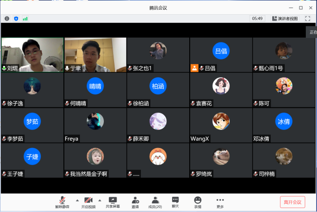Screen dimensions: 317x212
Task: Open the 成员(20) members list
Action: coord(155,202)
